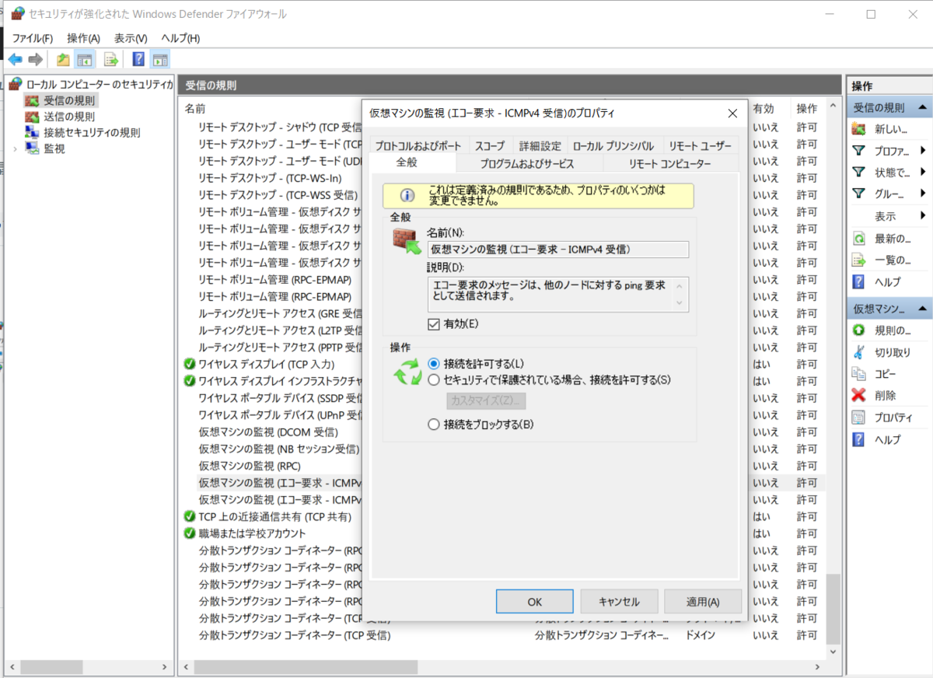Toggle the 有効(E) checkbox
Screen dimensions: 933x678
coord(434,323)
